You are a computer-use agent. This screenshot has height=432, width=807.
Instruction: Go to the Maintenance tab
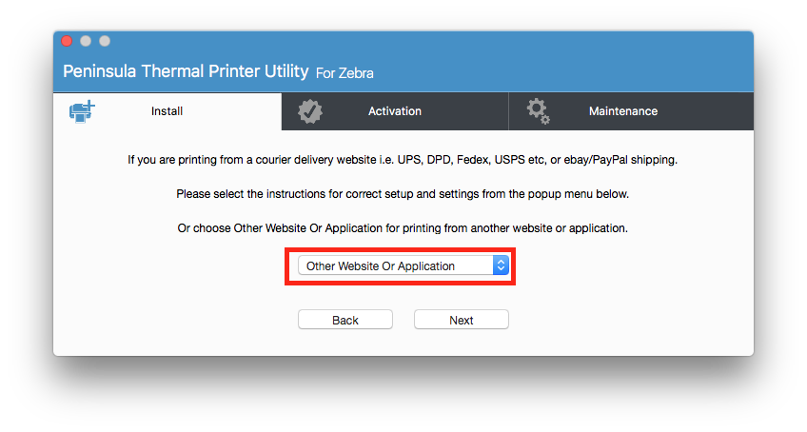(x=623, y=111)
